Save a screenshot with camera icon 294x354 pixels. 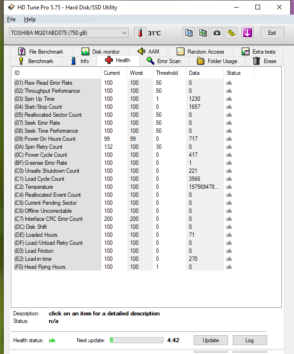[217, 33]
